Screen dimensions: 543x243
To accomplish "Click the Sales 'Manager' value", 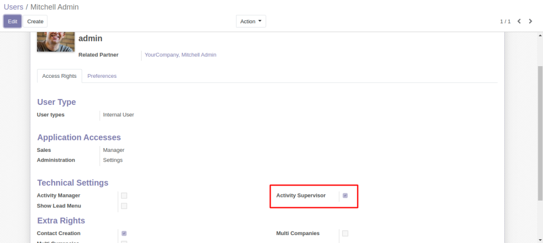I will (113, 150).
